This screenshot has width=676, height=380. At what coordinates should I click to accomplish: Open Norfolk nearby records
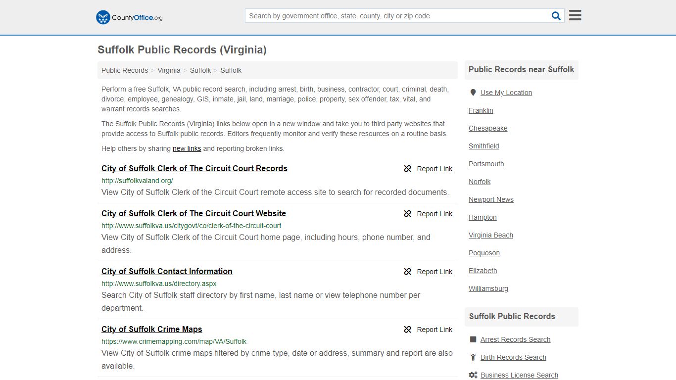pyautogui.click(x=480, y=182)
